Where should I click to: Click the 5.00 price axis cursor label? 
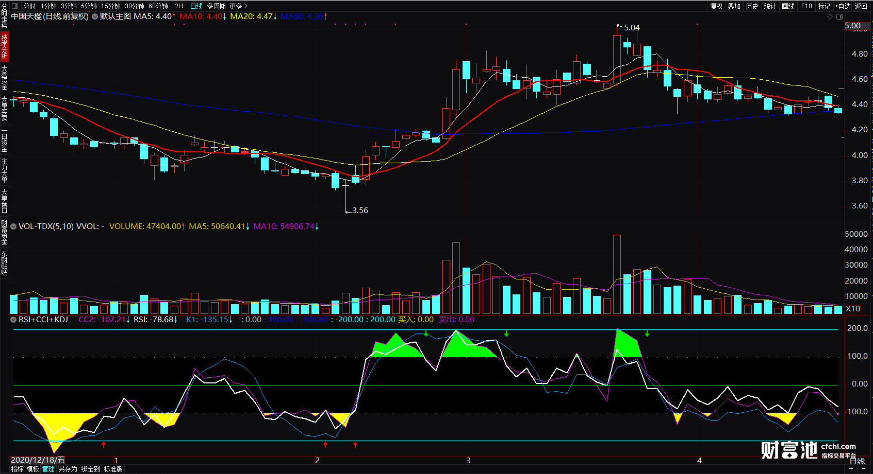click(x=856, y=26)
